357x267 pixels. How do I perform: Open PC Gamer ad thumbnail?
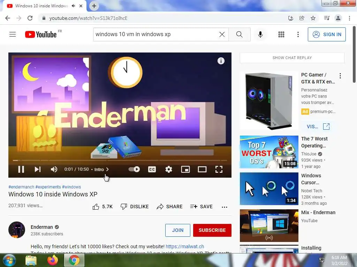(269, 101)
